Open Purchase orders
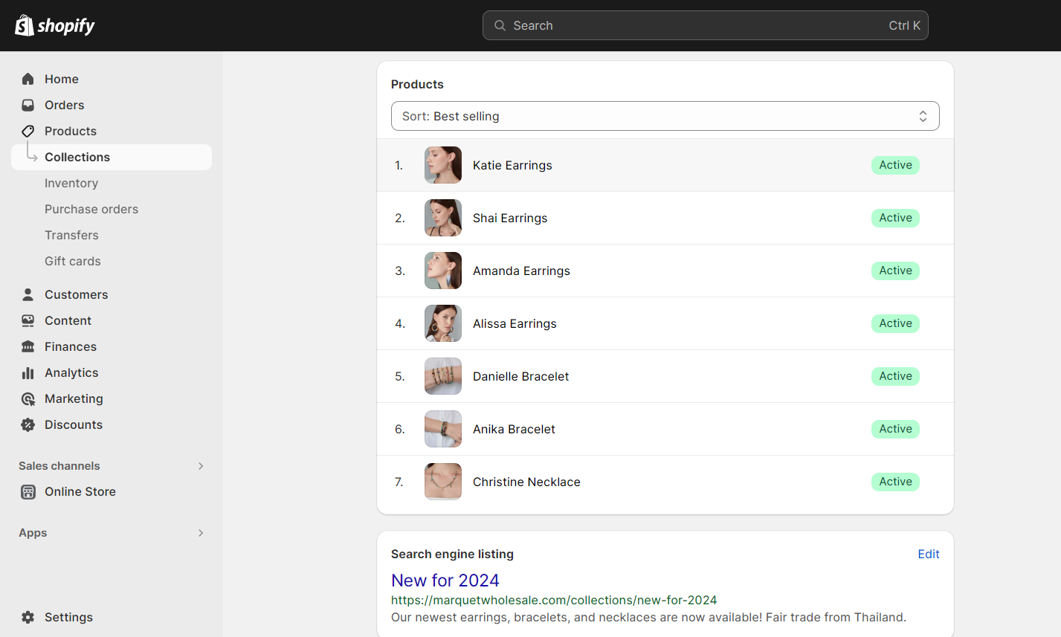1061x637 pixels. point(91,209)
